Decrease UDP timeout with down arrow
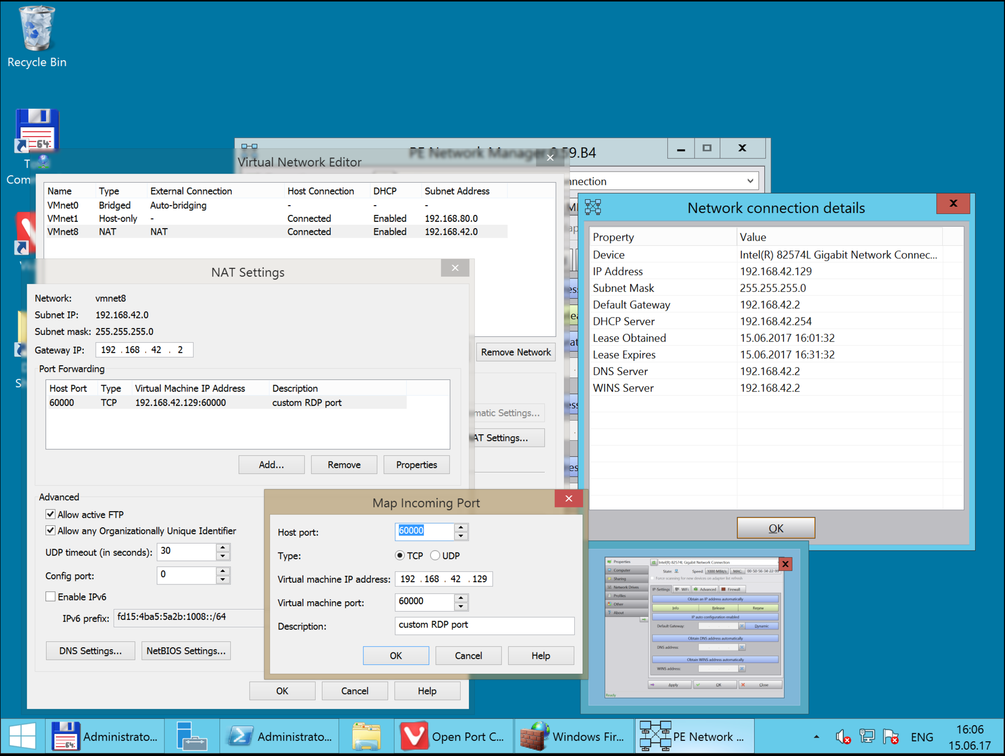The height and width of the screenshot is (756, 1005). pos(223,556)
